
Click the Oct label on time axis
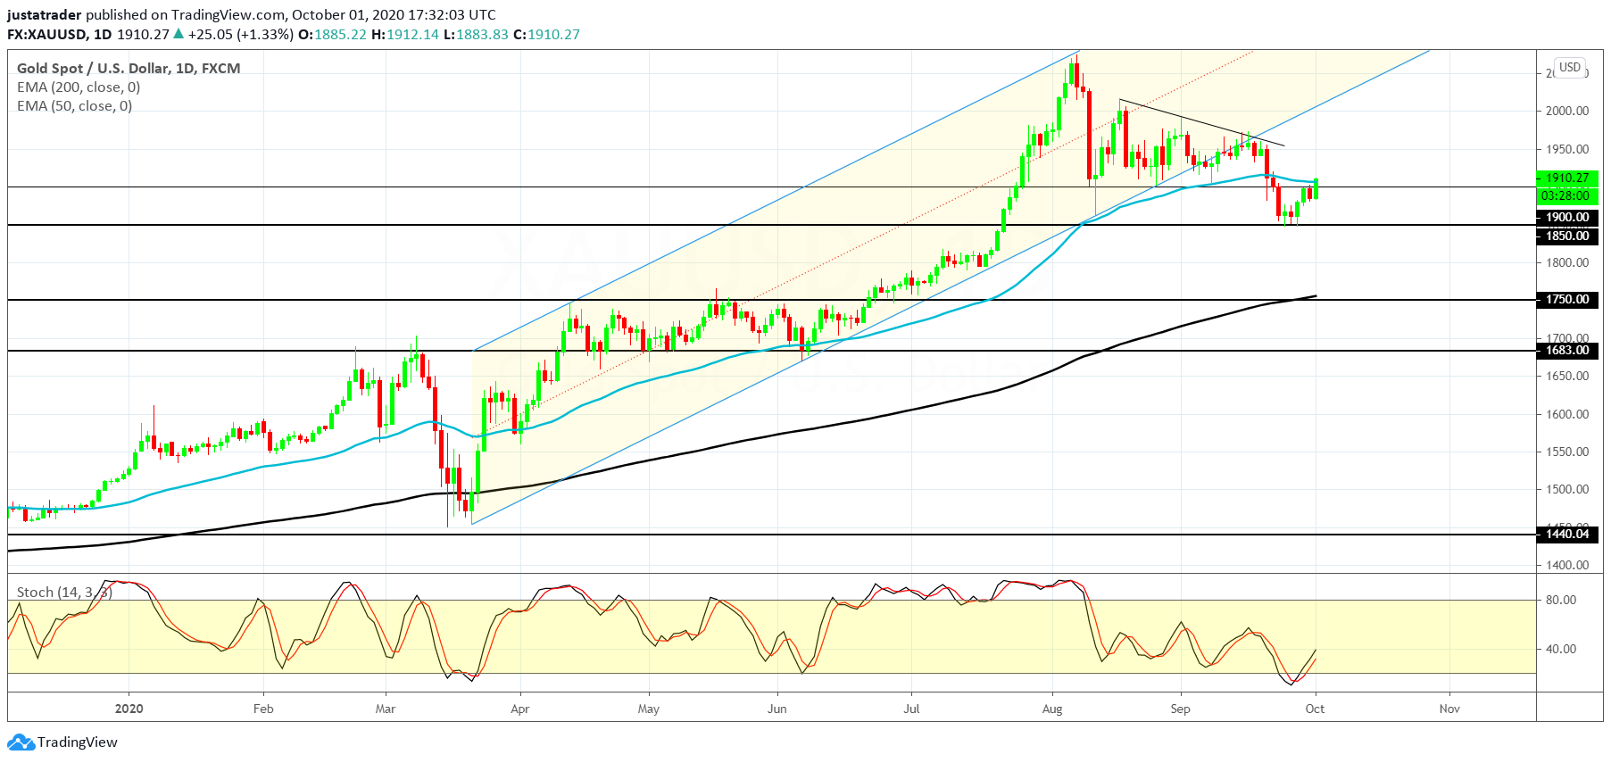[x=1315, y=709]
